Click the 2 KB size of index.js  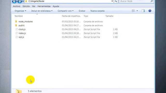(115, 33)
